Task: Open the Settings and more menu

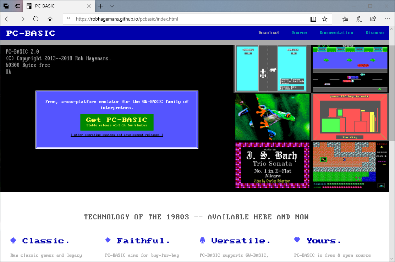Action: point(388,19)
